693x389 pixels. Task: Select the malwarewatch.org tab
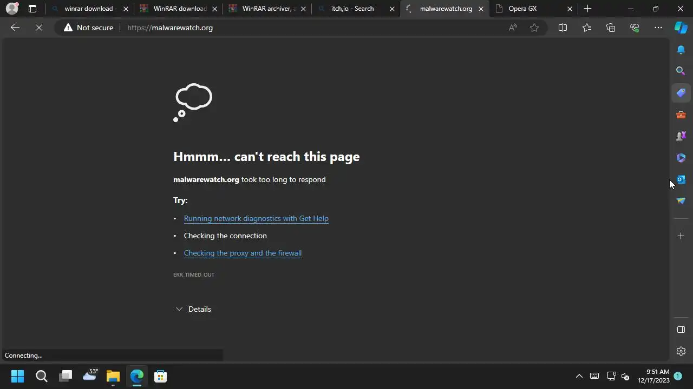(444, 9)
